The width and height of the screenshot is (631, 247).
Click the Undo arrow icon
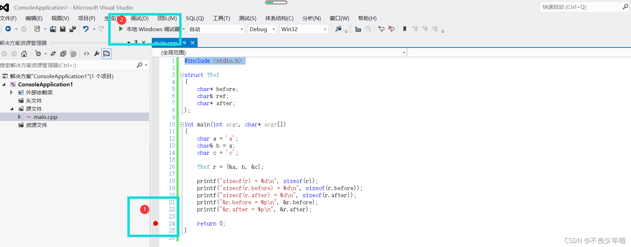(86, 29)
